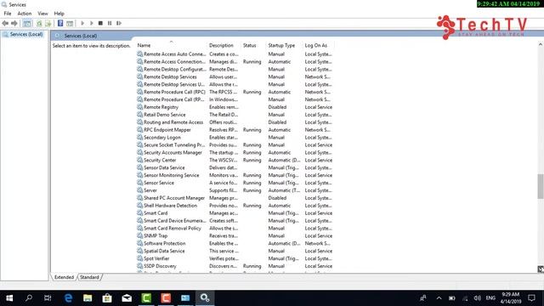
Task: Open the Help menu
Action: 59,14
